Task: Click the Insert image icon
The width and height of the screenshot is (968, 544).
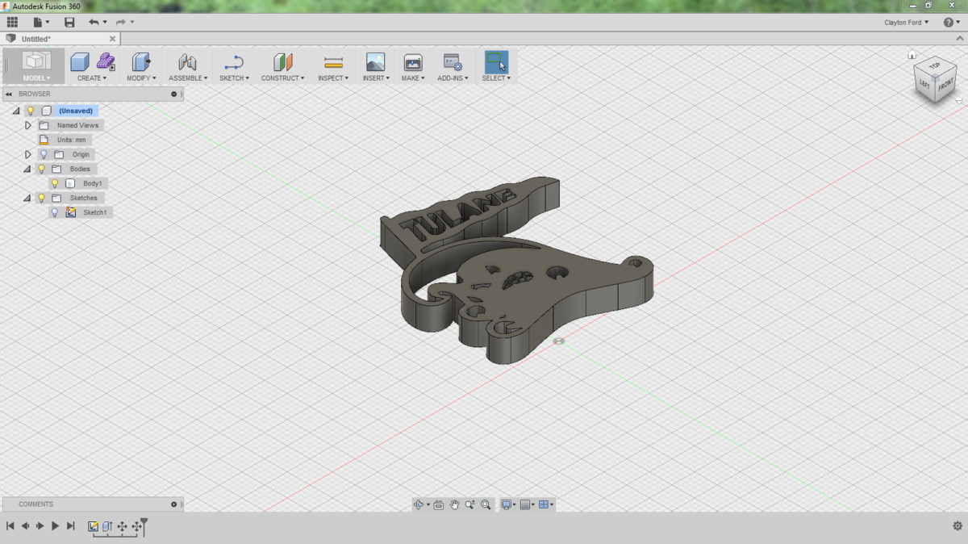Action: (375, 62)
